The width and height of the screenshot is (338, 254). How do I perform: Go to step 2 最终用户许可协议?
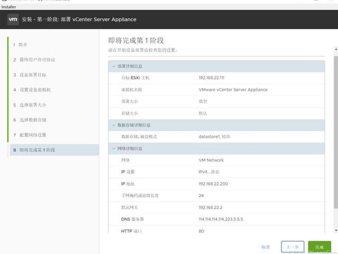pos(34,60)
